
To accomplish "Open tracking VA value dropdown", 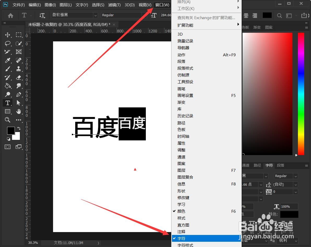I will 296,192.
